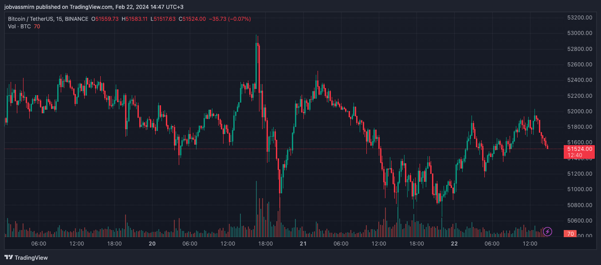Click the date label 21 on time axis

303,244
